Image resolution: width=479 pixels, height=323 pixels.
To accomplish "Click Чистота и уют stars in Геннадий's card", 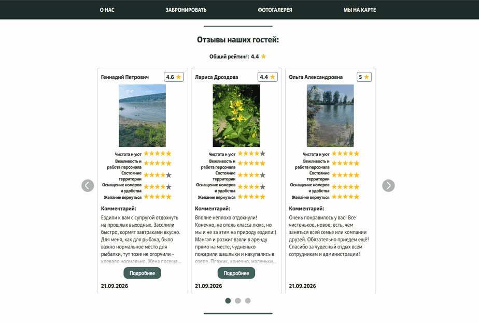I will (x=158, y=153).
